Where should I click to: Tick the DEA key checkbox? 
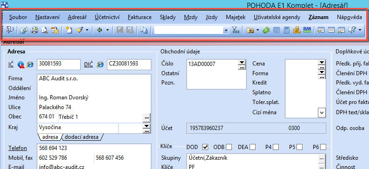click(x=253, y=147)
